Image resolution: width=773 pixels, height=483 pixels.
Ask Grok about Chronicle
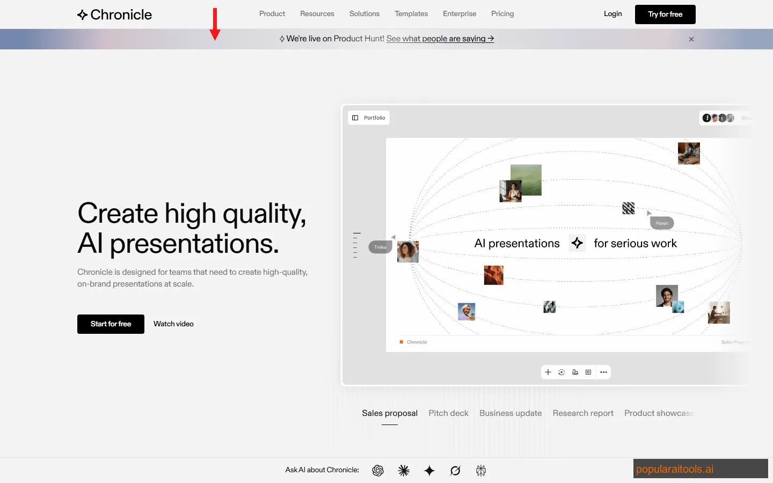click(x=455, y=470)
